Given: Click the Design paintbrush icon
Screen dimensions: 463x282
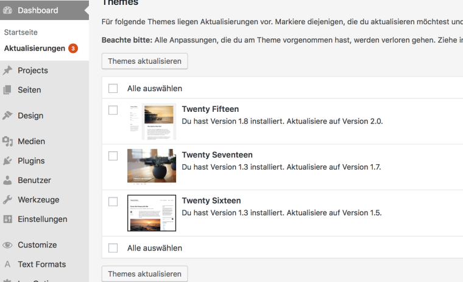Looking at the screenshot, I should tap(8, 115).
